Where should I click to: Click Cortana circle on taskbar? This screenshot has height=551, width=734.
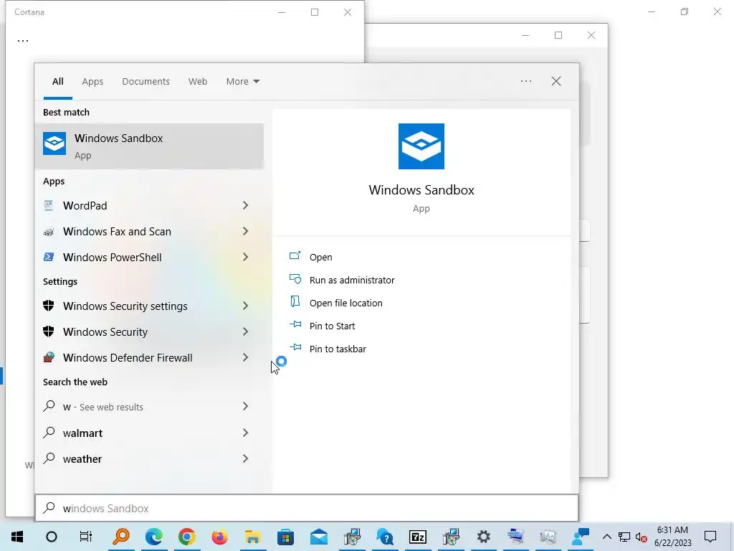(x=52, y=537)
